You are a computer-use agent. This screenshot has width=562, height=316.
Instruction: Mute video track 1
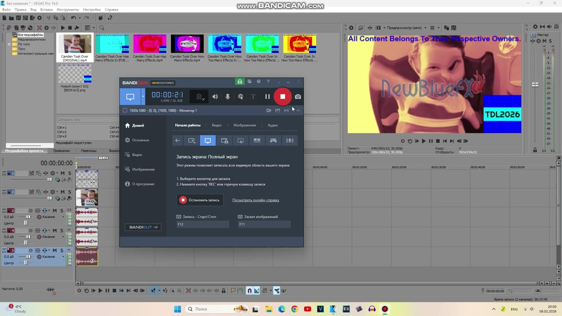(x=62, y=173)
